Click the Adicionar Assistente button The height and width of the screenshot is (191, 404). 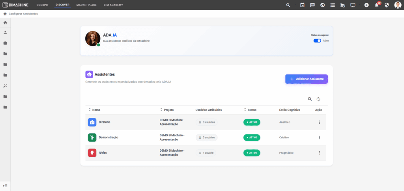pos(307,79)
